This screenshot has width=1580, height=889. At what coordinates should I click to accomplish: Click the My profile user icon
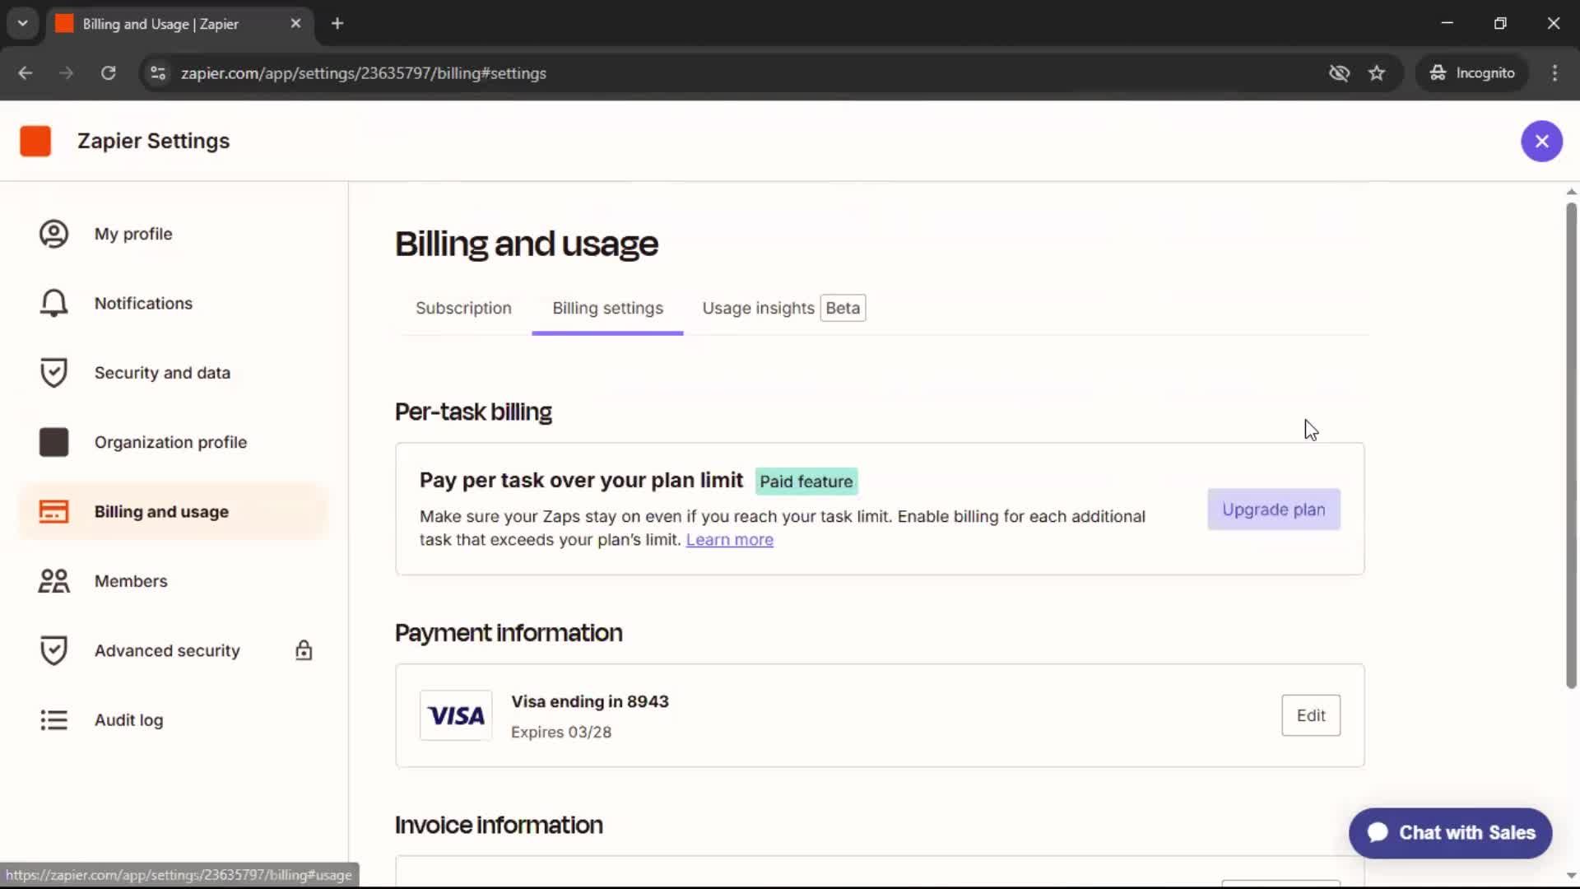tap(53, 234)
